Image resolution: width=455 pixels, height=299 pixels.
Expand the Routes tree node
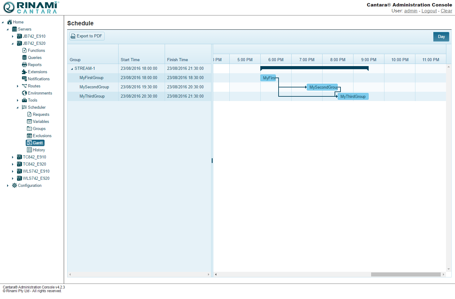pos(18,86)
